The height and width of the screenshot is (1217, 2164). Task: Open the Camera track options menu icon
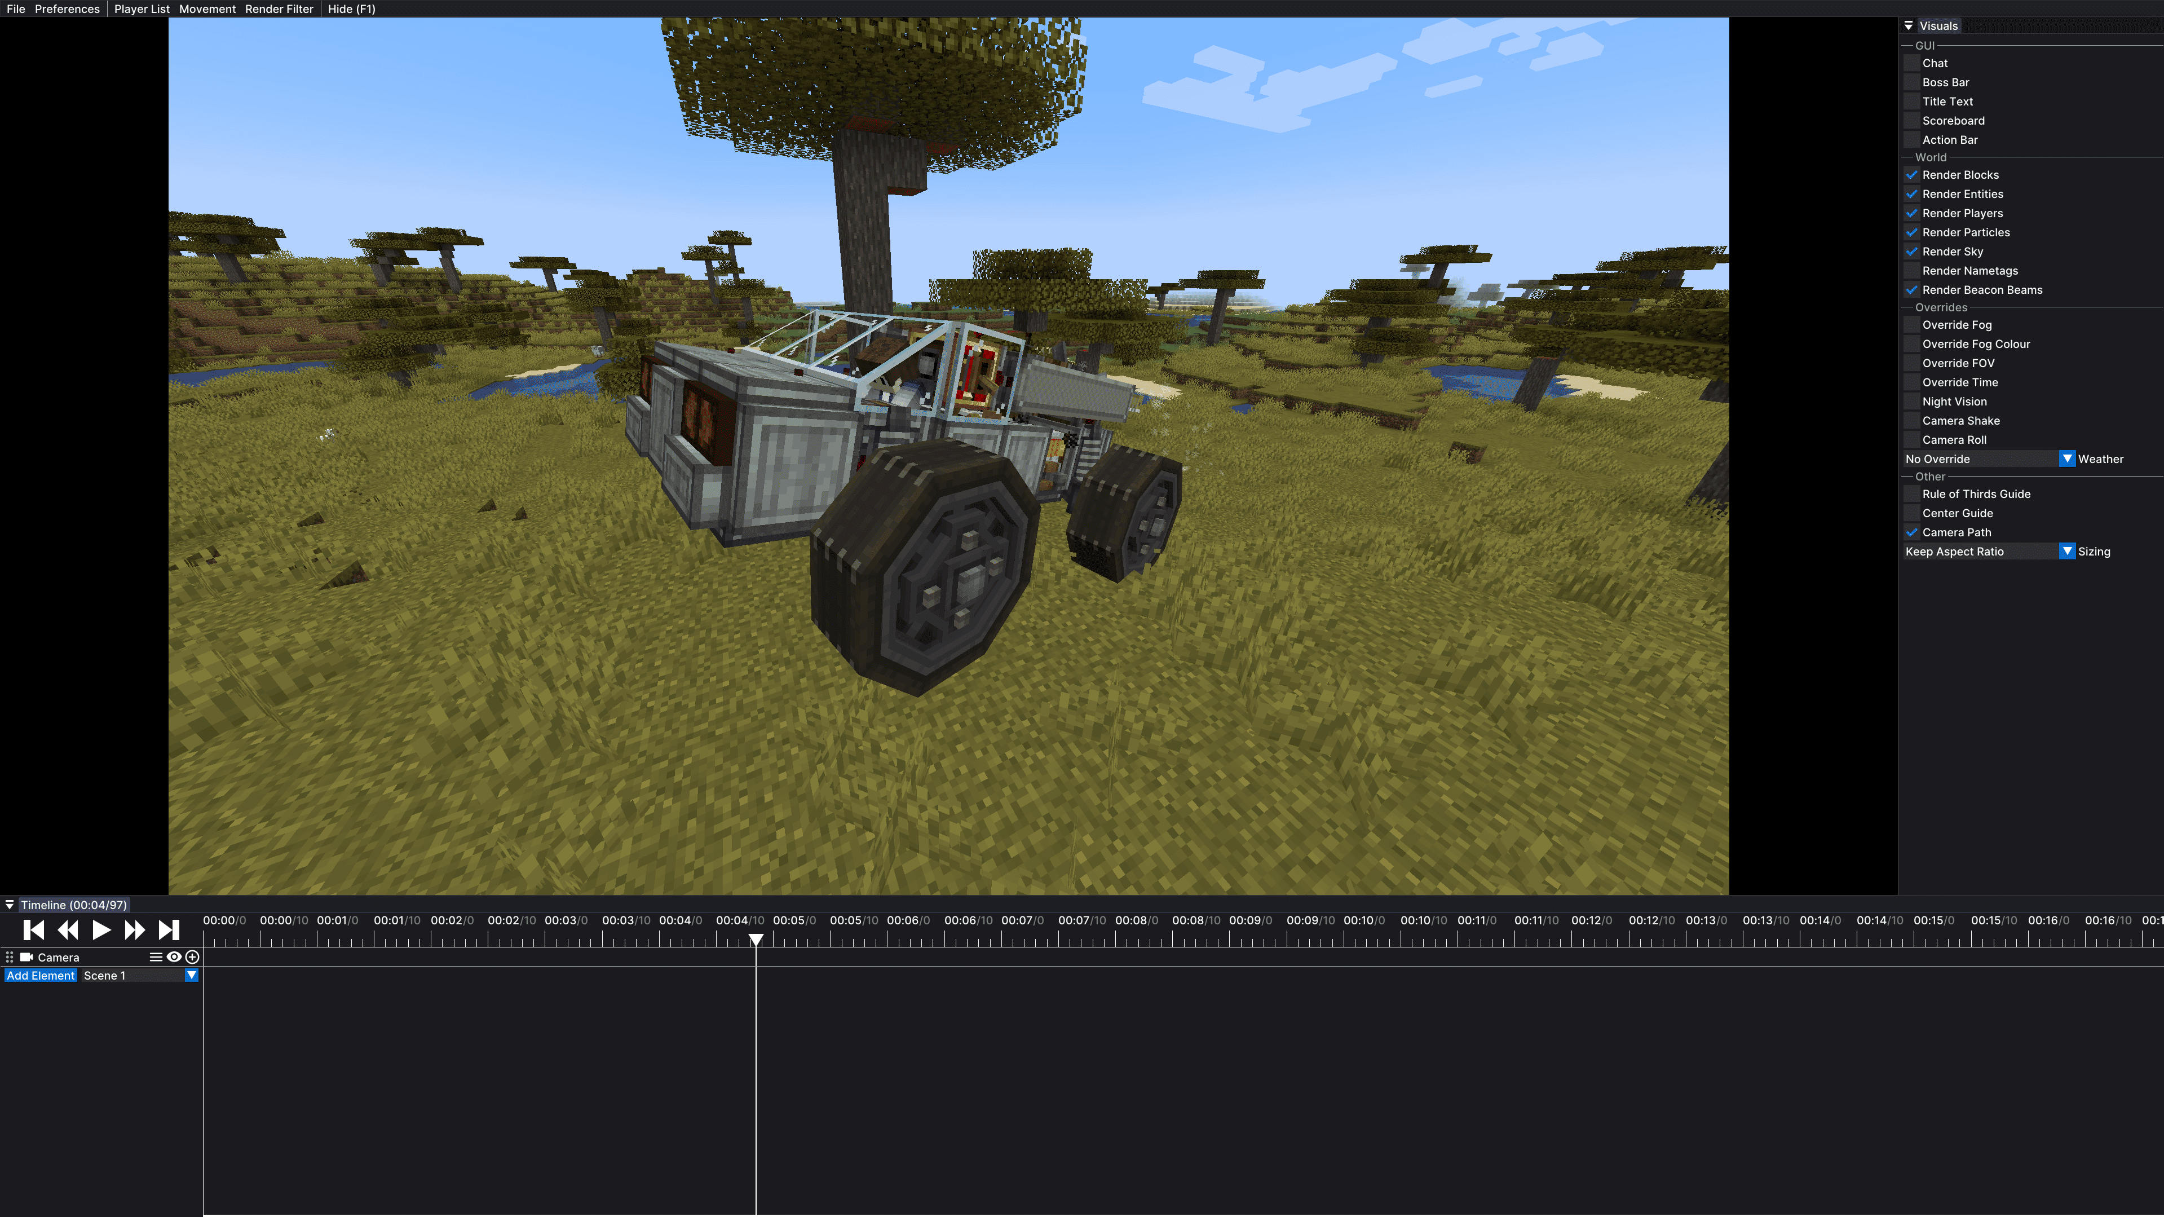pos(156,956)
